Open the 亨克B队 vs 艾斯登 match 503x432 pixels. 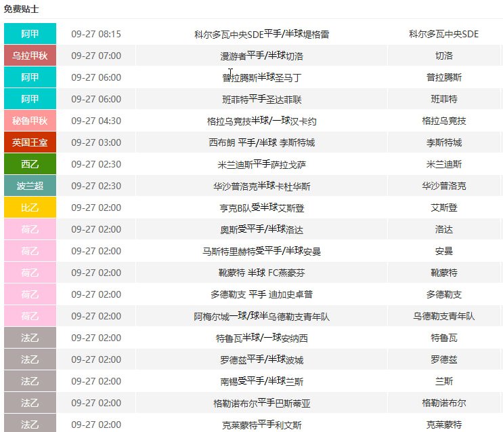tap(261, 208)
